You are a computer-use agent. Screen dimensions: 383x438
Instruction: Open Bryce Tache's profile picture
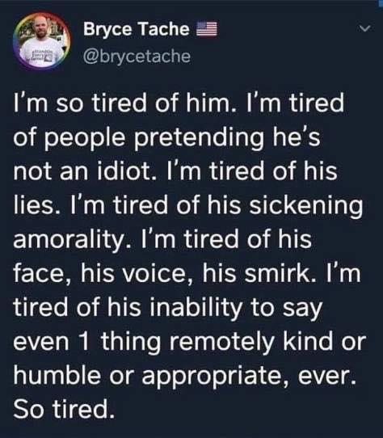coord(41,40)
